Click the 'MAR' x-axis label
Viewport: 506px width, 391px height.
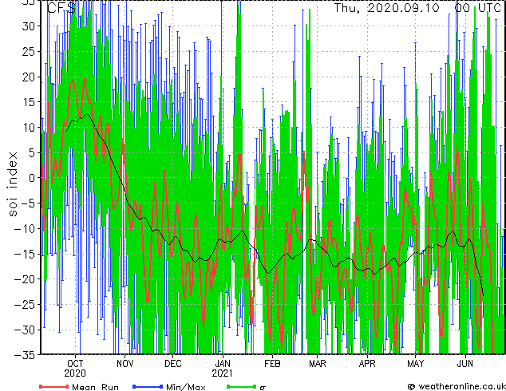pyautogui.click(x=318, y=364)
